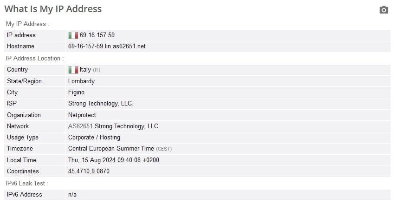The image size is (395, 204).
Task: Click the Central European Summer Time value
Action: [111, 149]
